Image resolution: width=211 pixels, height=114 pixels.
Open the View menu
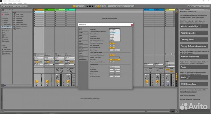(x=15, y=3)
